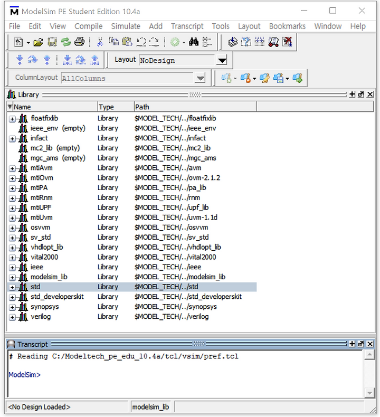Screen dimensions: 380x417
Task: Open the ColumnLayout AllColumns dropdown arrow
Action: pos(201,78)
